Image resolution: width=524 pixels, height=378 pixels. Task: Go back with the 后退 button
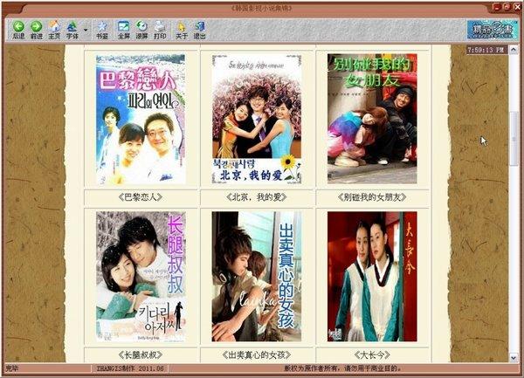tap(18, 30)
